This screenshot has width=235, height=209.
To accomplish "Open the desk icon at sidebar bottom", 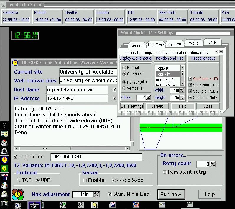I will click(x=4, y=203).
